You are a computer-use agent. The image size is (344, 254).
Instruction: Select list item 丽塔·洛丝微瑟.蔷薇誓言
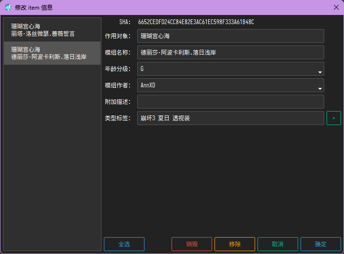[x=52, y=30]
